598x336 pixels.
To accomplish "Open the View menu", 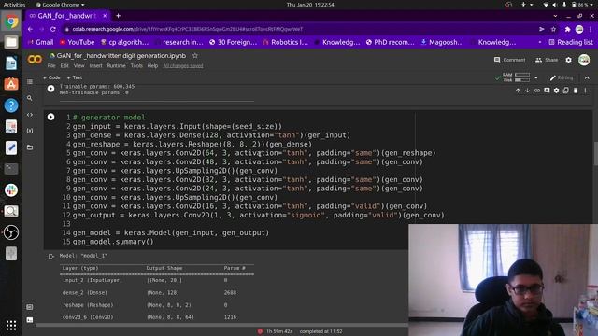I will (x=78, y=66).
